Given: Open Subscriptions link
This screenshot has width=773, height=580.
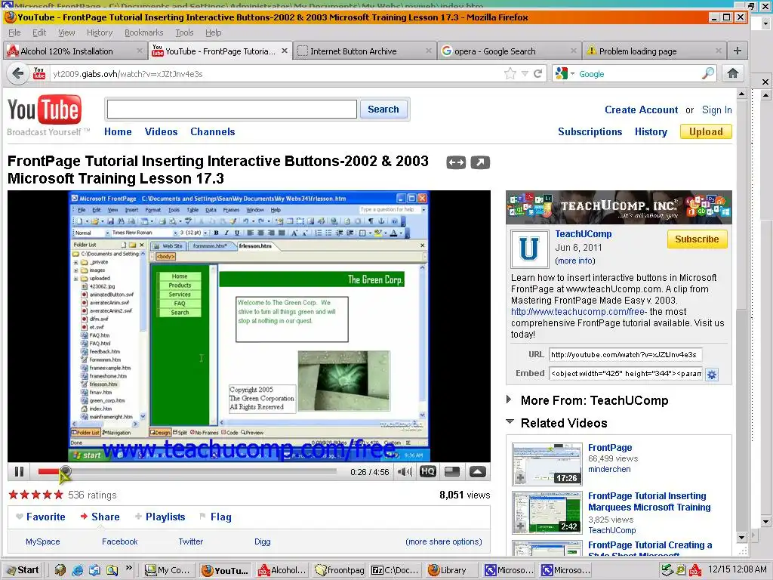Looking at the screenshot, I should point(590,131).
